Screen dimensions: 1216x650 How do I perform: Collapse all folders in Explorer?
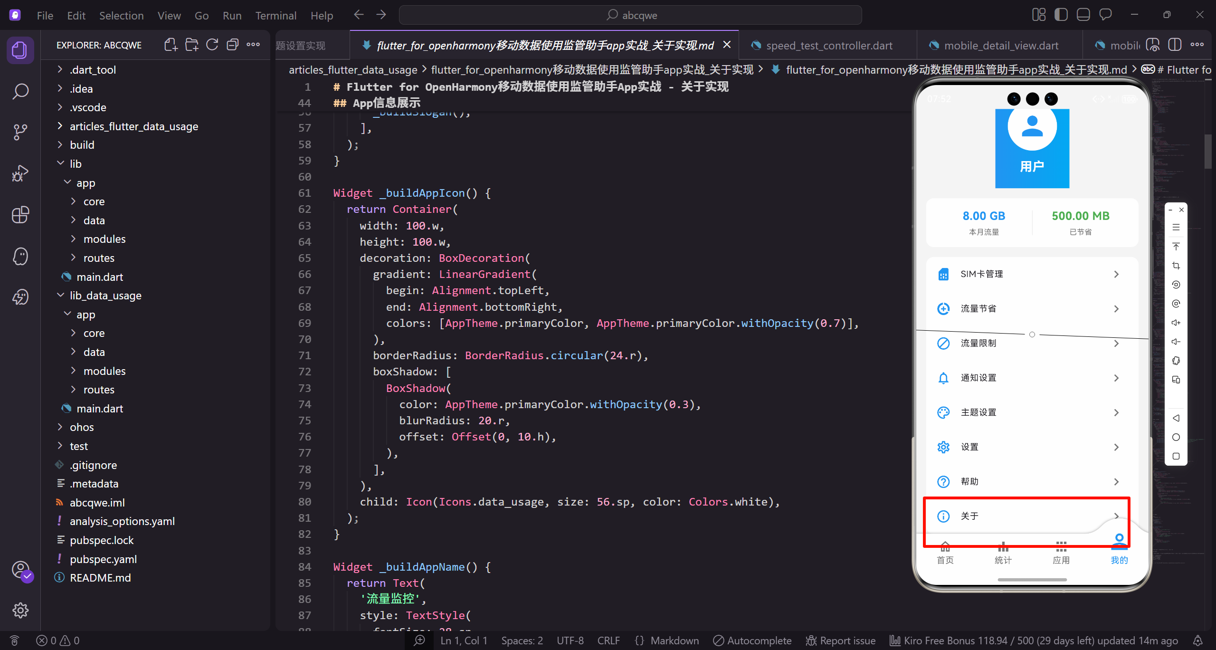point(232,45)
